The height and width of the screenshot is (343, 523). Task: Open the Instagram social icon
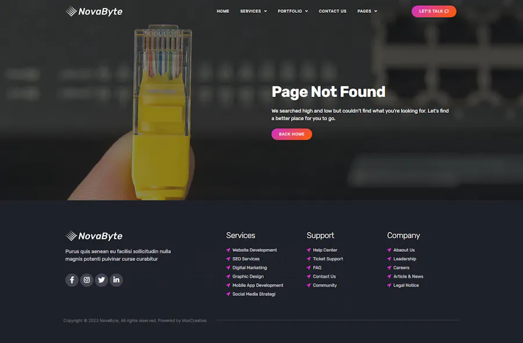click(x=87, y=280)
